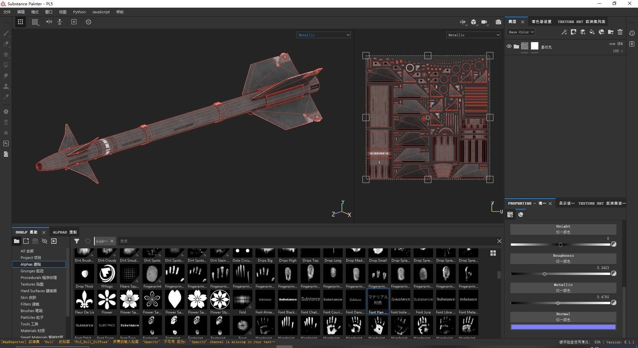Toggle horizontal symmetry mirror in top toolbar
Viewport: 638px width, 348px height.
(x=49, y=22)
